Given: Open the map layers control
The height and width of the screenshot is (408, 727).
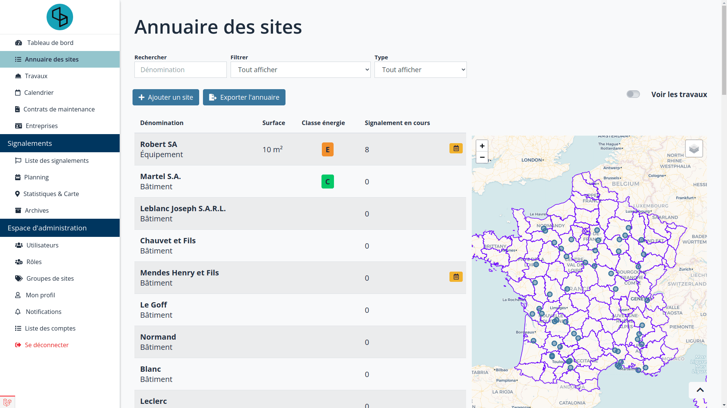Looking at the screenshot, I should (694, 149).
